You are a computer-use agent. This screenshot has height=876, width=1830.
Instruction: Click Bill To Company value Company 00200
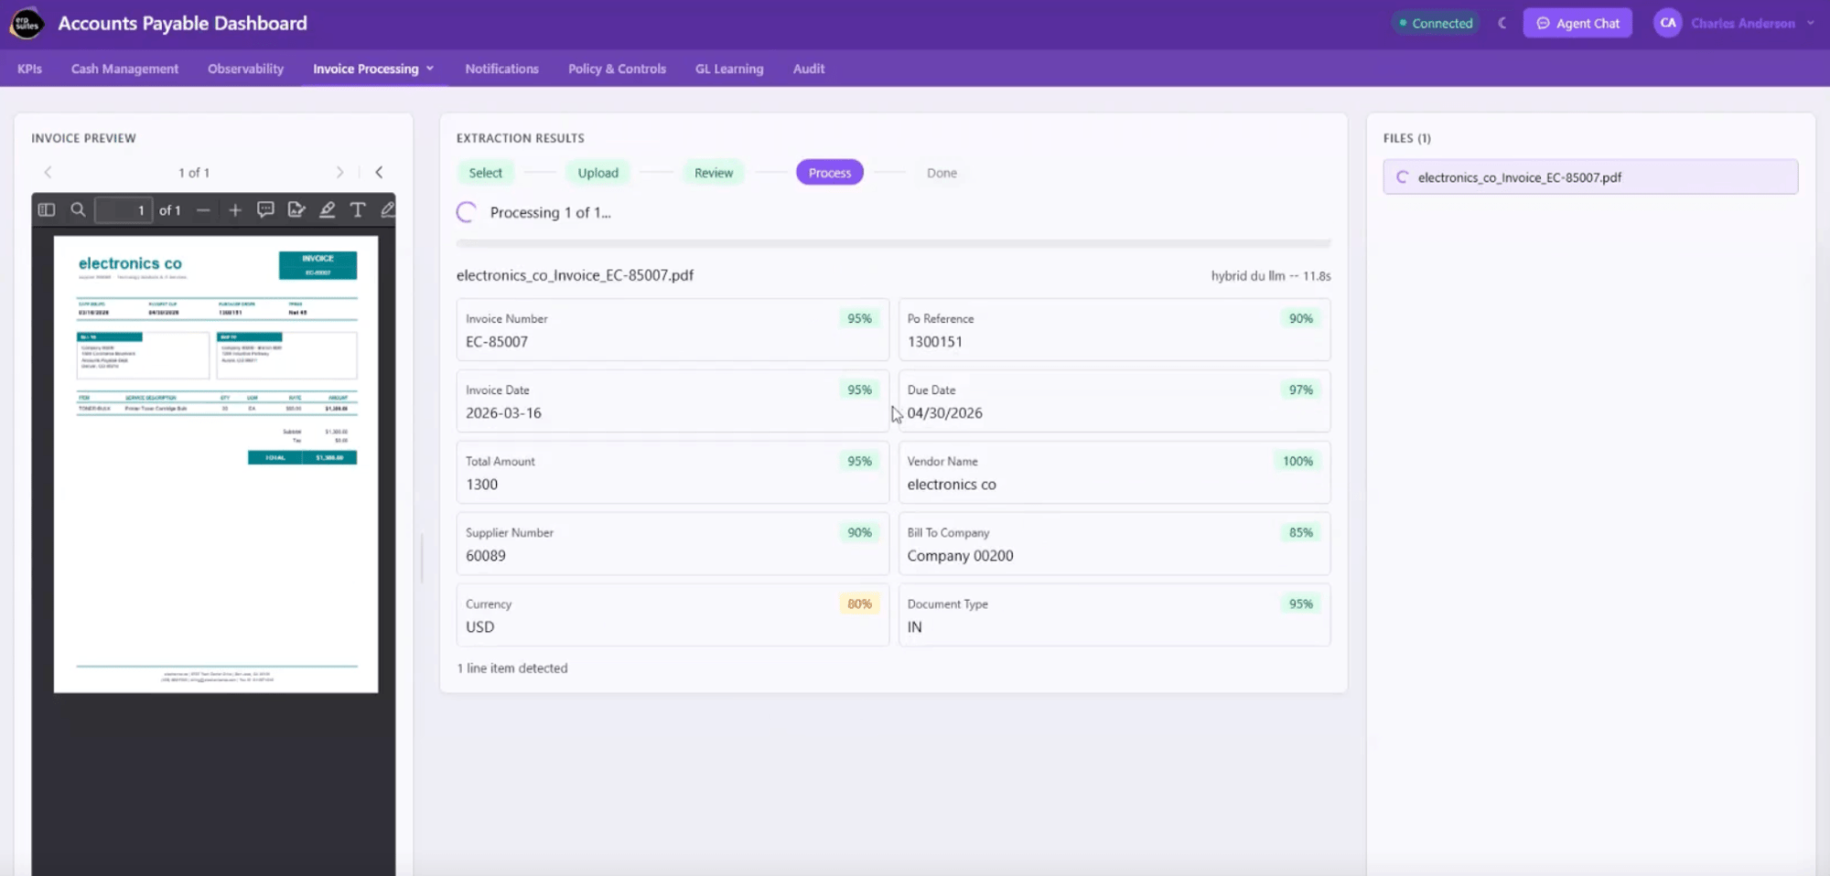point(960,556)
